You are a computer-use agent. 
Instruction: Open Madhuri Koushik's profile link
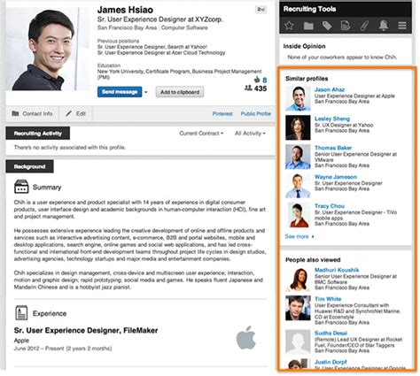tap(337, 270)
